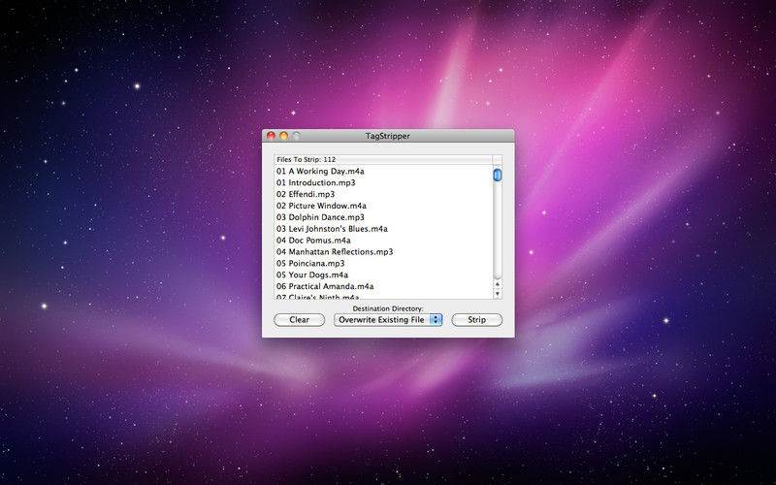Screen dimensions: 776x485
Task: Click the blue scrollbar thumb
Action: 498,175
